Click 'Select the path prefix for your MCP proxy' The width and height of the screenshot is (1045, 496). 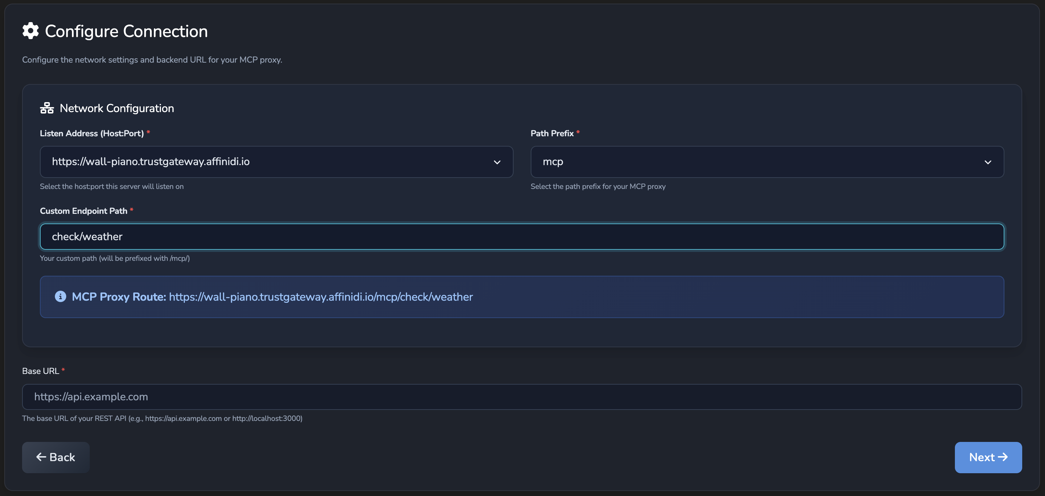point(598,186)
